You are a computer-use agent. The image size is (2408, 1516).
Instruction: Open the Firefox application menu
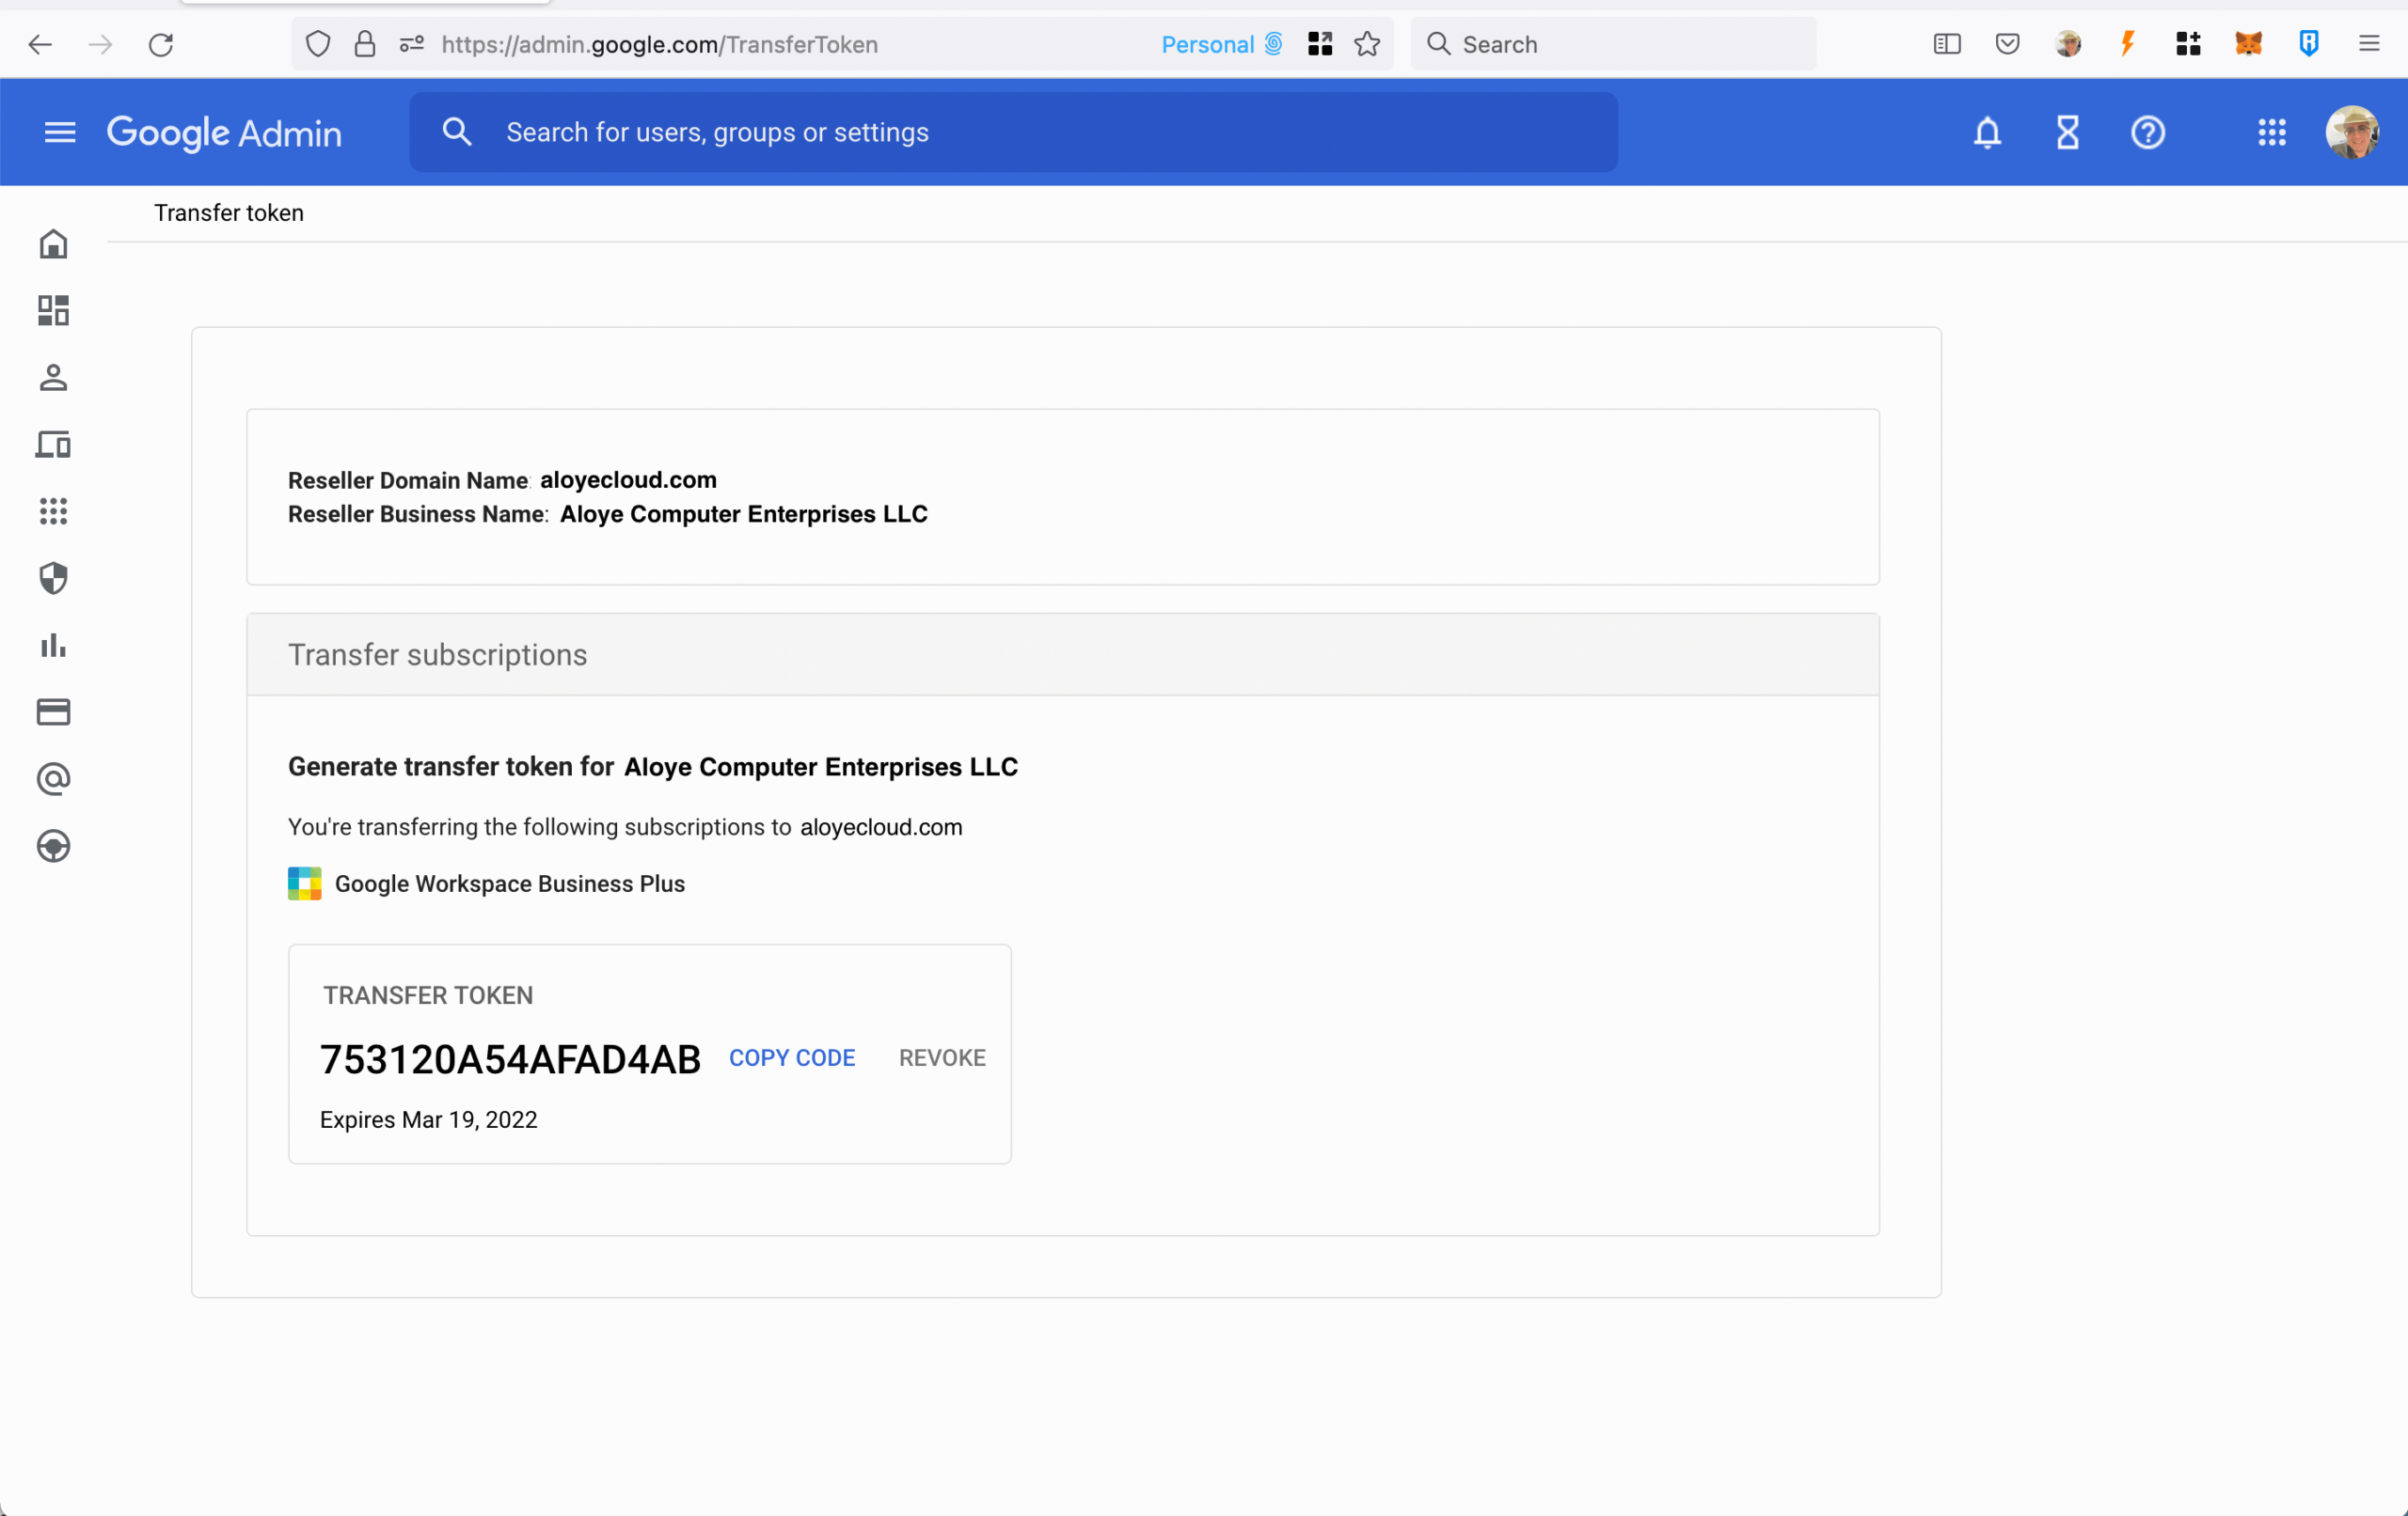point(2368,44)
